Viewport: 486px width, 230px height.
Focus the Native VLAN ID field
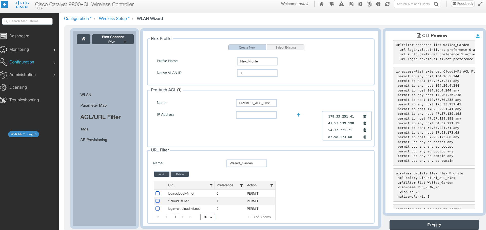click(257, 73)
